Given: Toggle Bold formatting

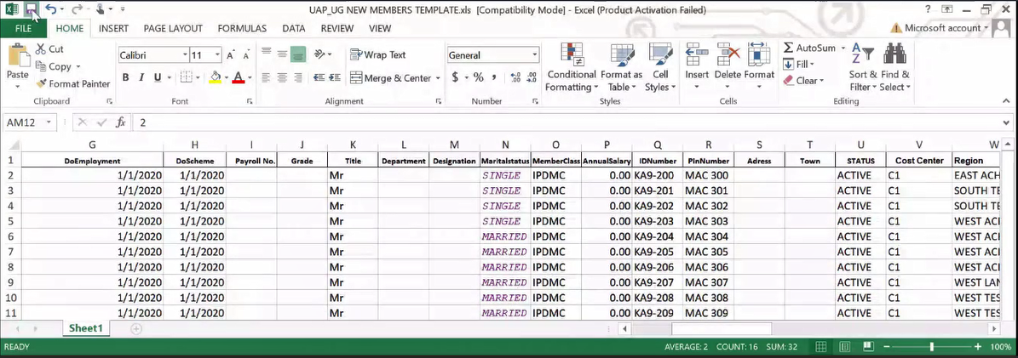Looking at the screenshot, I should coord(125,77).
